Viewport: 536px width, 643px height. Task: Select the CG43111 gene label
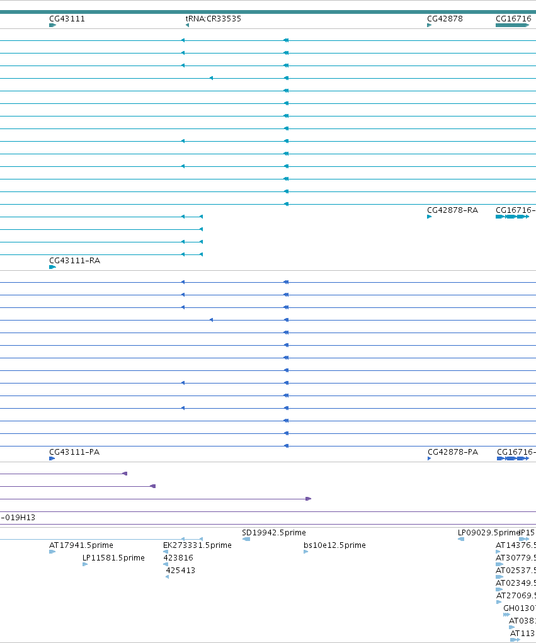[67, 19]
